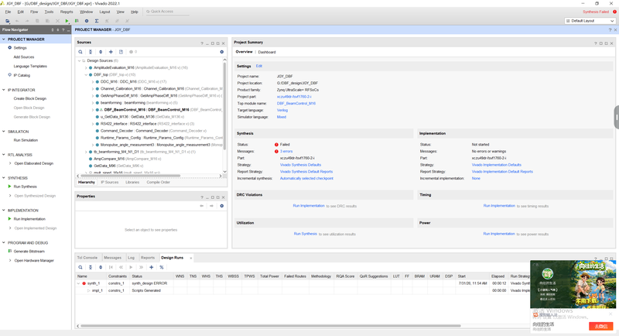Click Run Synthesis link under Utilization
The width and height of the screenshot is (619, 336).
[x=305, y=234]
